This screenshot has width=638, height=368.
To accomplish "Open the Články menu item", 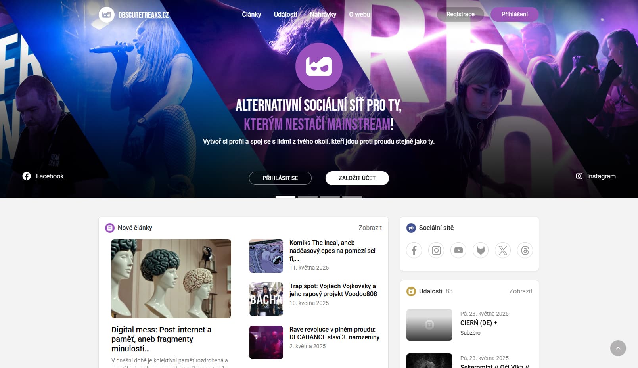I will (x=251, y=14).
